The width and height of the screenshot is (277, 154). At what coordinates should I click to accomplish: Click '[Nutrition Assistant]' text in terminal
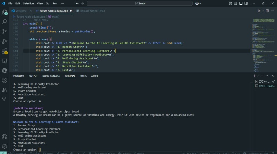28,108
